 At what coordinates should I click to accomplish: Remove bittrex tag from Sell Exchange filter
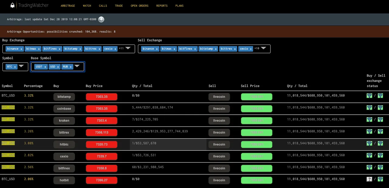tap(235, 49)
